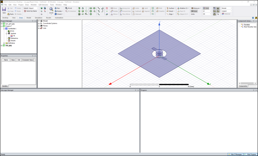Click Select by Name
The width and height of the screenshot is (258, 156).
tap(31, 11)
